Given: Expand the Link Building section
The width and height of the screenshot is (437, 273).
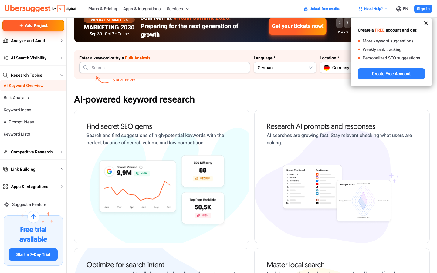Looking at the screenshot, I should [62, 169].
